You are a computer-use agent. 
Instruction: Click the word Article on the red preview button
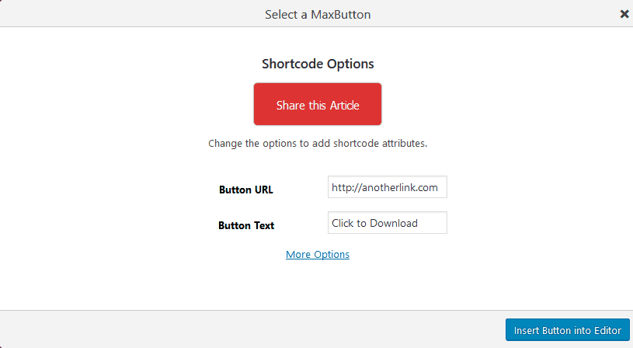click(344, 105)
